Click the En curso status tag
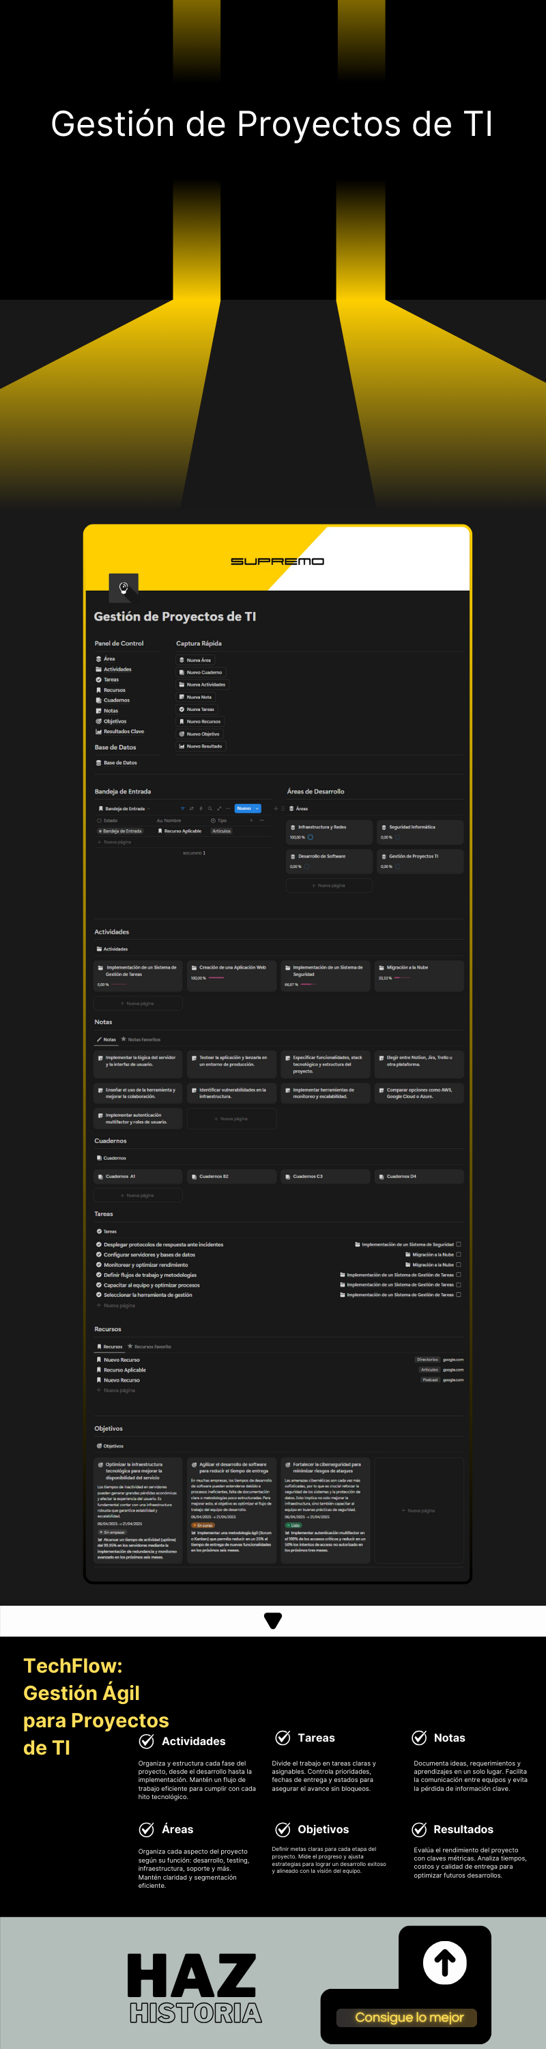The width and height of the screenshot is (546, 2049). point(203,1525)
